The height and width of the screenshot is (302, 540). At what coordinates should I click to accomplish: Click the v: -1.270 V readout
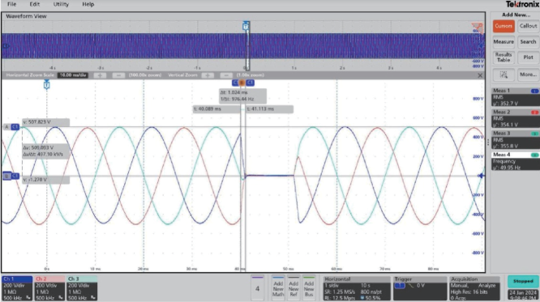point(45,180)
